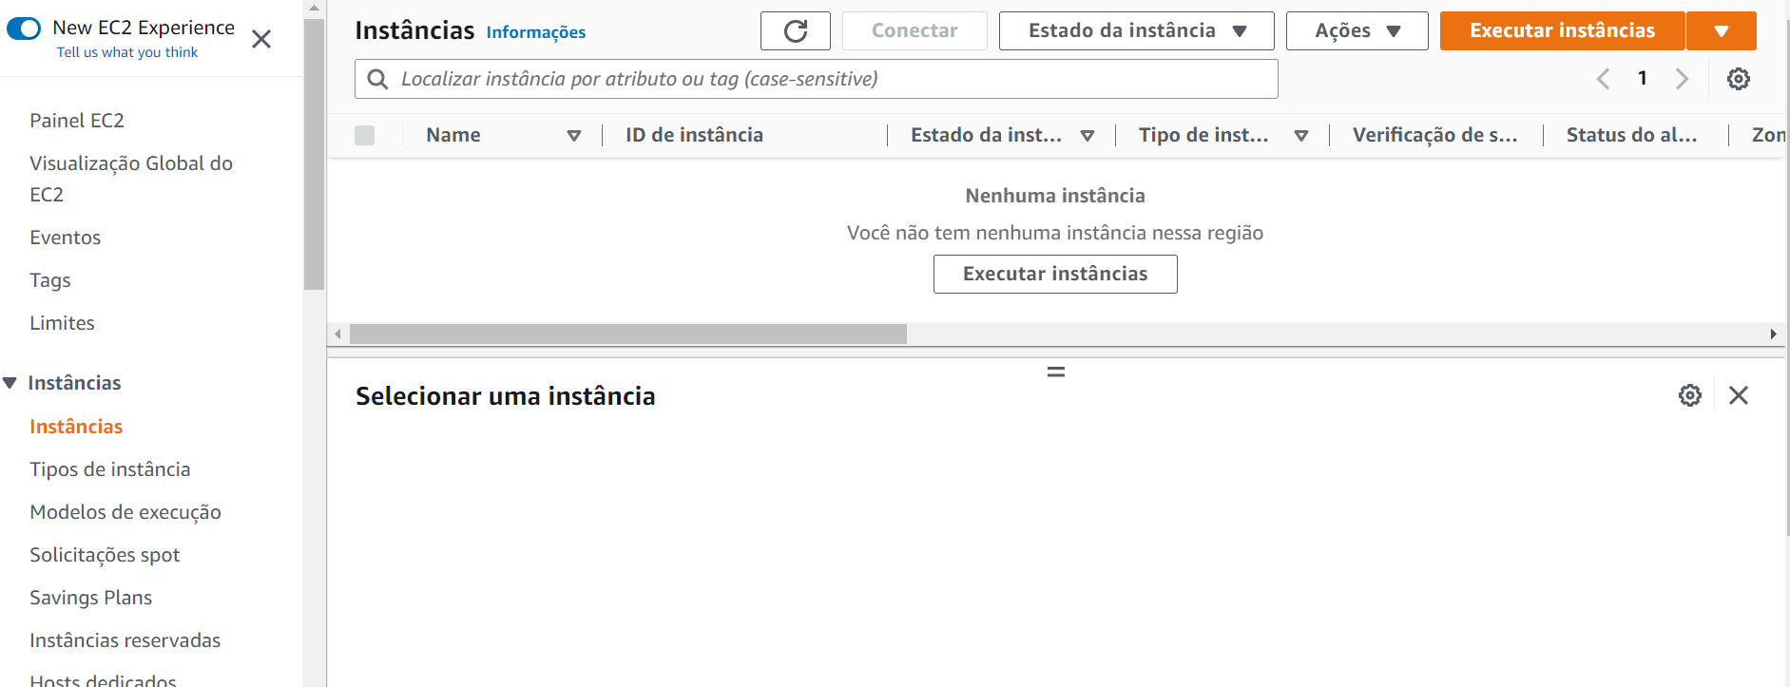Open Limites in sidebar
Image resolution: width=1790 pixels, height=687 pixels.
click(x=62, y=323)
